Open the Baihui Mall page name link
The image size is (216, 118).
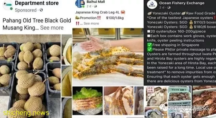pos(96,2)
